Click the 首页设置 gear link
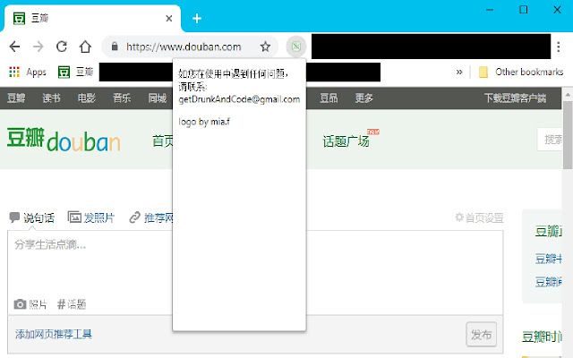Screen dimensions: 573x358 (x=480, y=217)
